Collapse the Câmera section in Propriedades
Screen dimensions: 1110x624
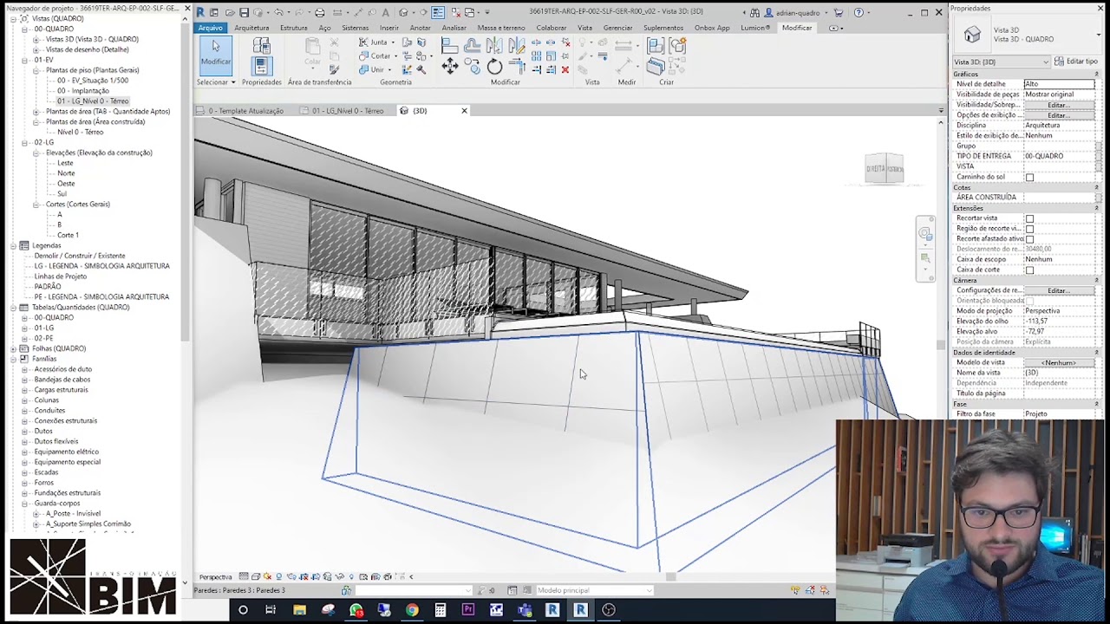(1096, 281)
